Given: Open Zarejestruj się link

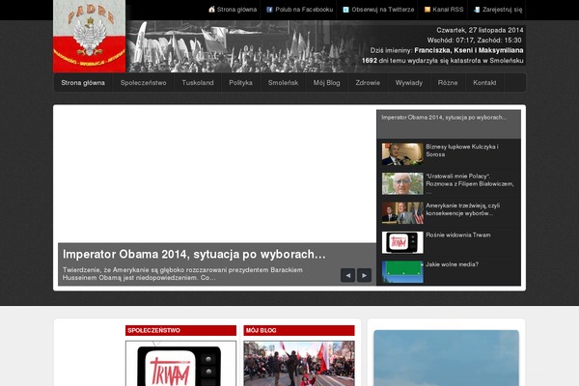Looking at the screenshot, I should (x=502, y=10).
